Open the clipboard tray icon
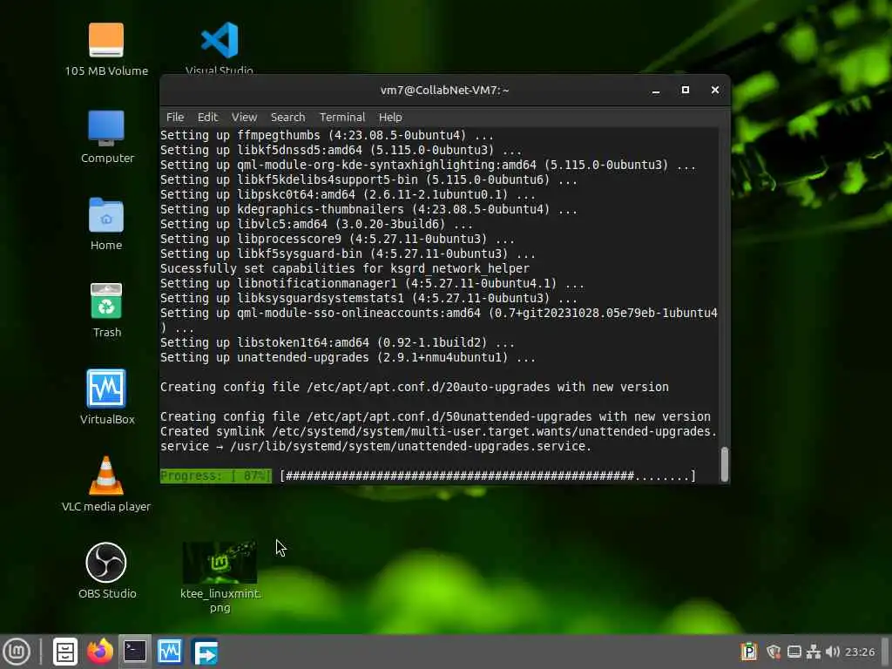 tap(749, 652)
